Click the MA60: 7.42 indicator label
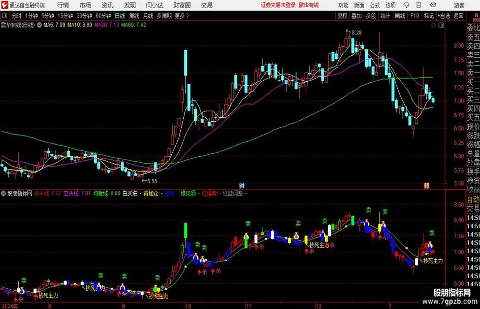 click(x=134, y=25)
